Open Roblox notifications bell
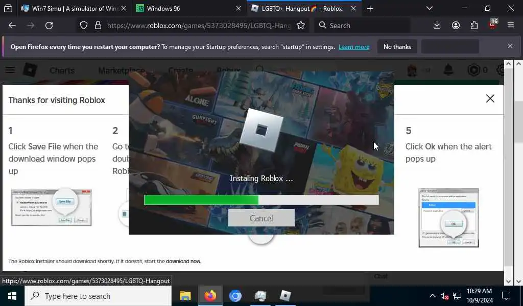 tap(448, 70)
